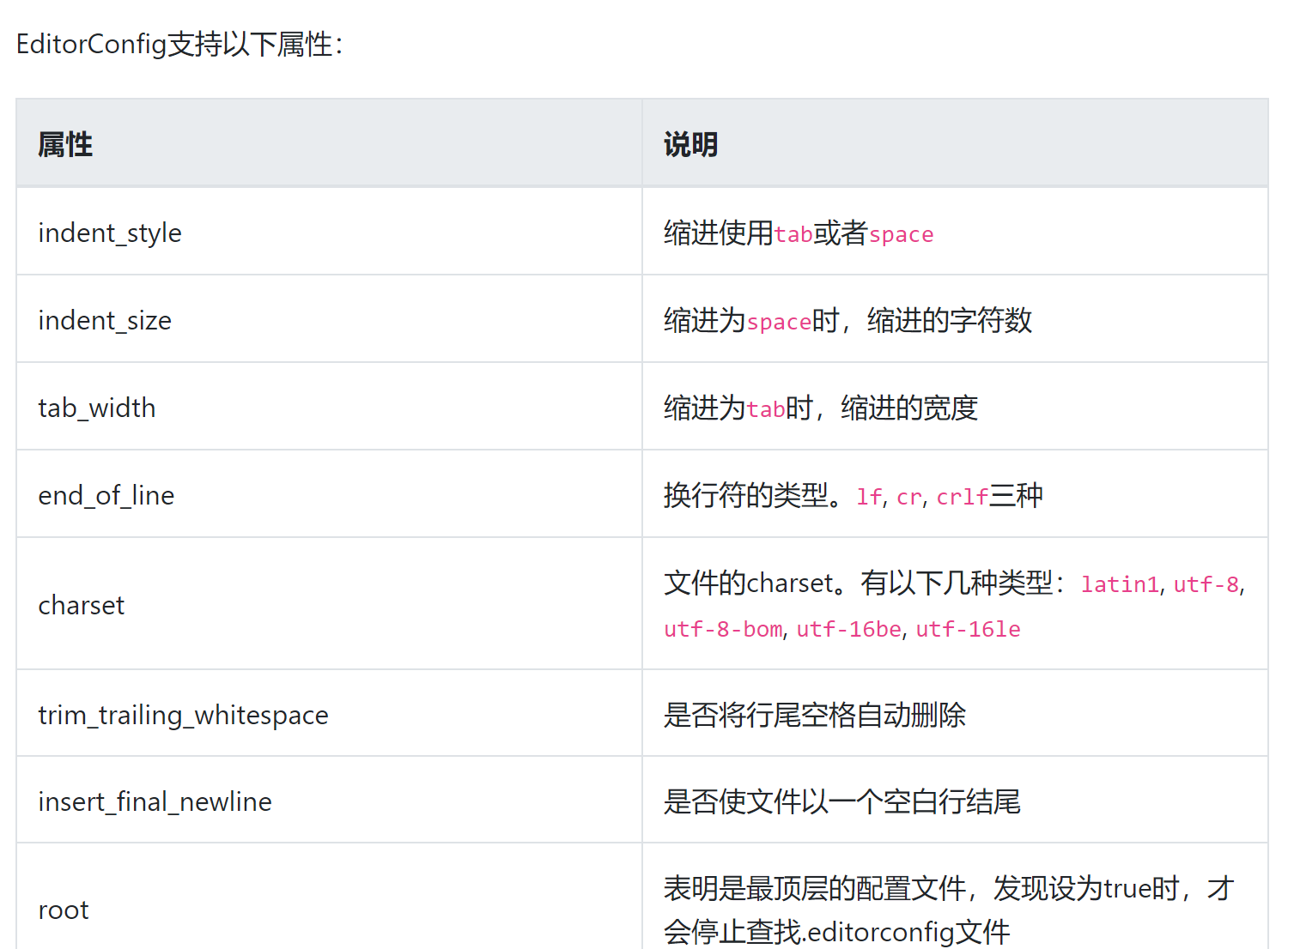Select the charset property cell
Image resolution: width=1294 pixels, height=949 pixels.
(x=82, y=606)
